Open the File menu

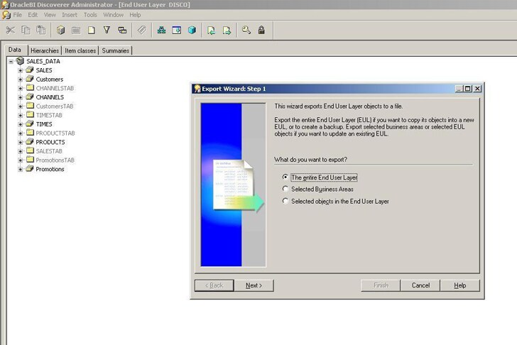tap(18, 15)
